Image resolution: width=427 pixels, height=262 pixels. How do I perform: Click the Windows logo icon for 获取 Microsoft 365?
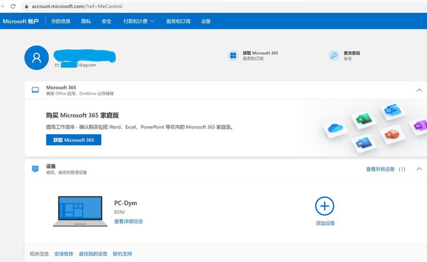click(x=233, y=55)
